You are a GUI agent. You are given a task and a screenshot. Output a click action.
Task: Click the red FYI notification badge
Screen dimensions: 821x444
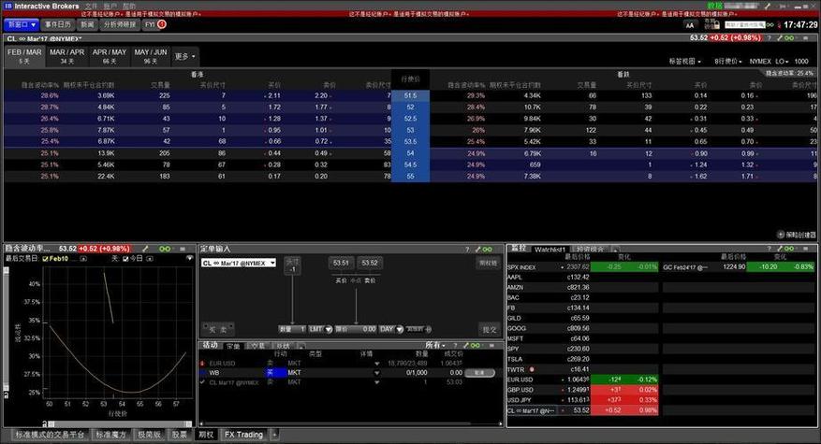click(x=162, y=24)
